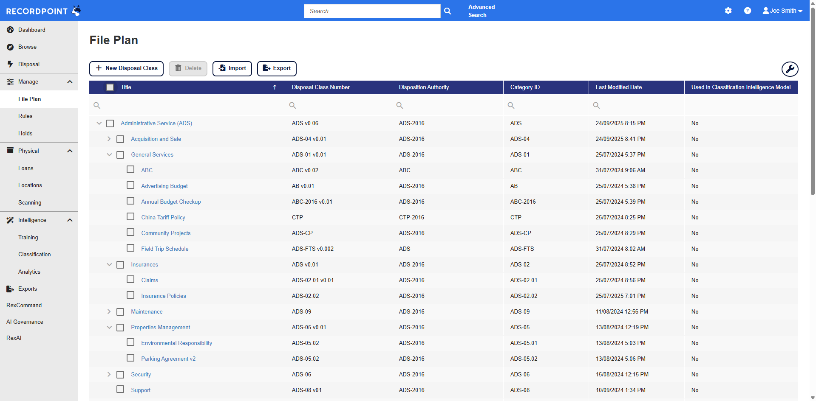
Task: Go to Rules in sidebar
Action: pyautogui.click(x=25, y=116)
